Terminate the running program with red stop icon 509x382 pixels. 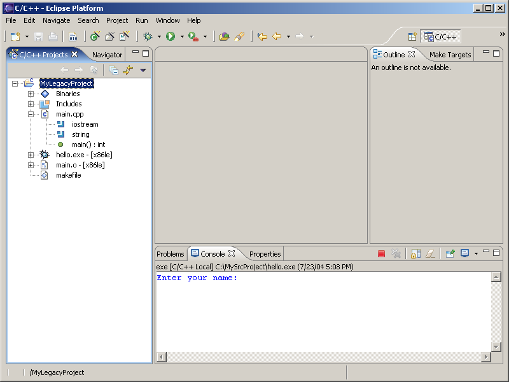click(381, 253)
